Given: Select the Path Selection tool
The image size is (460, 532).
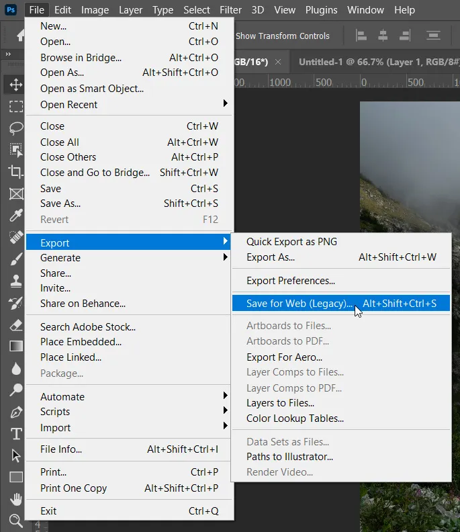Looking at the screenshot, I should (x=16, y=455).
